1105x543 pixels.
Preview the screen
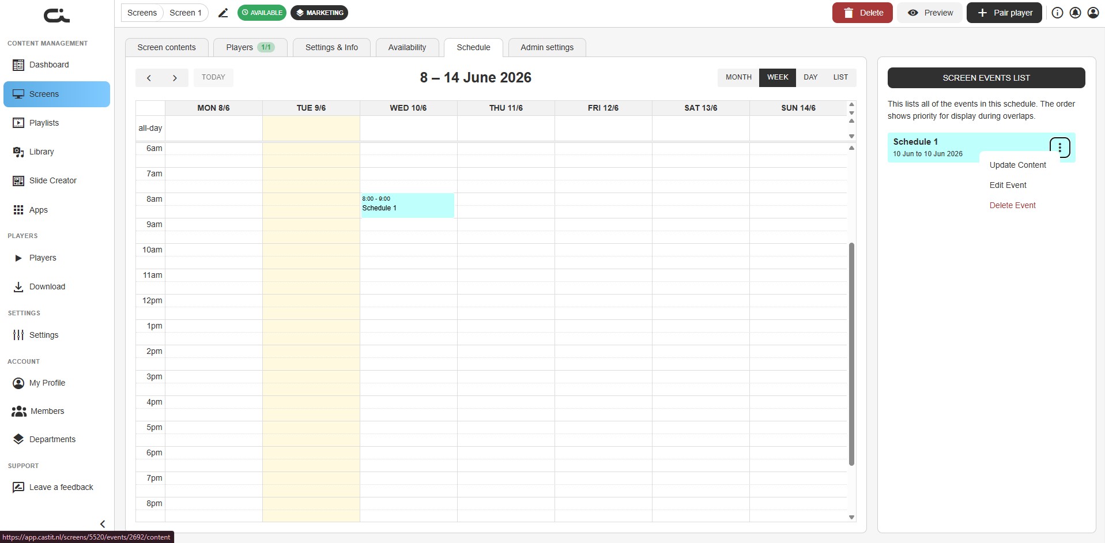pos(930,13)
